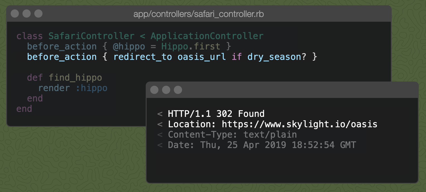The height and width of the screenshot is (192, 426).
Task: Click the green zoom icon on the code window
Action: point(38,13)
